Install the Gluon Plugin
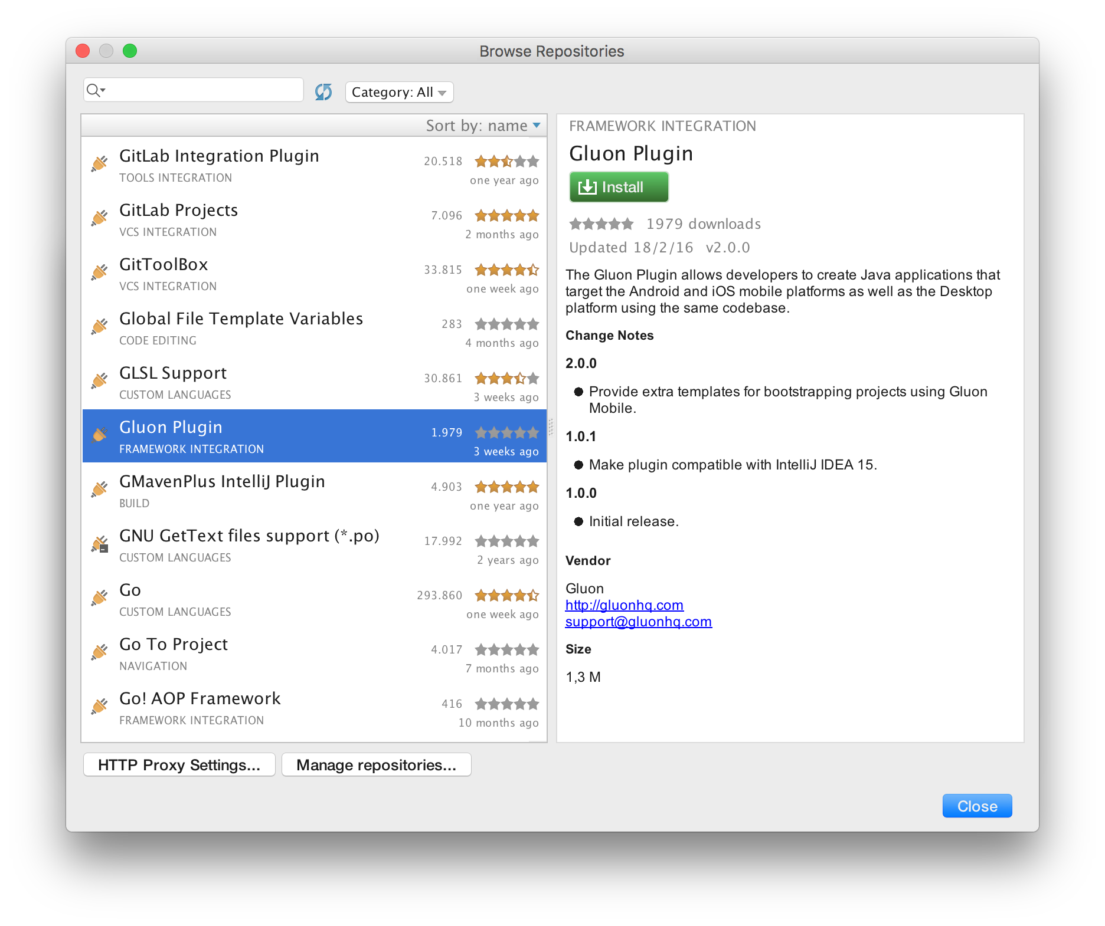 [619, 187]
